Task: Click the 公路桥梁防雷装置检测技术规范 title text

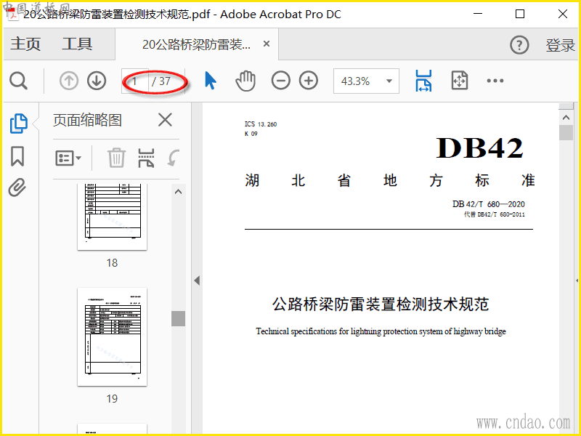Action: tap(381, 304)
